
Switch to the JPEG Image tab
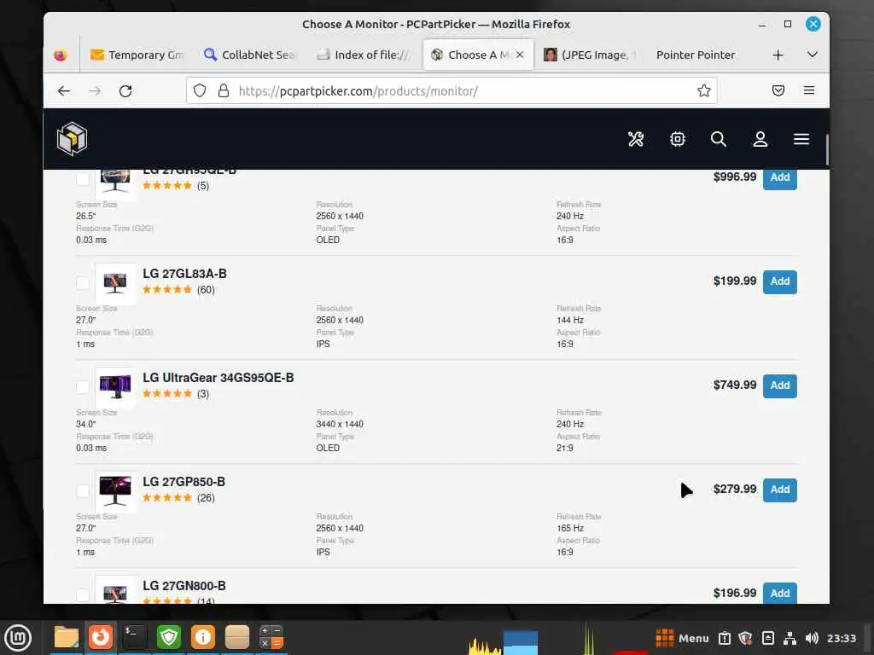[591, 55]
